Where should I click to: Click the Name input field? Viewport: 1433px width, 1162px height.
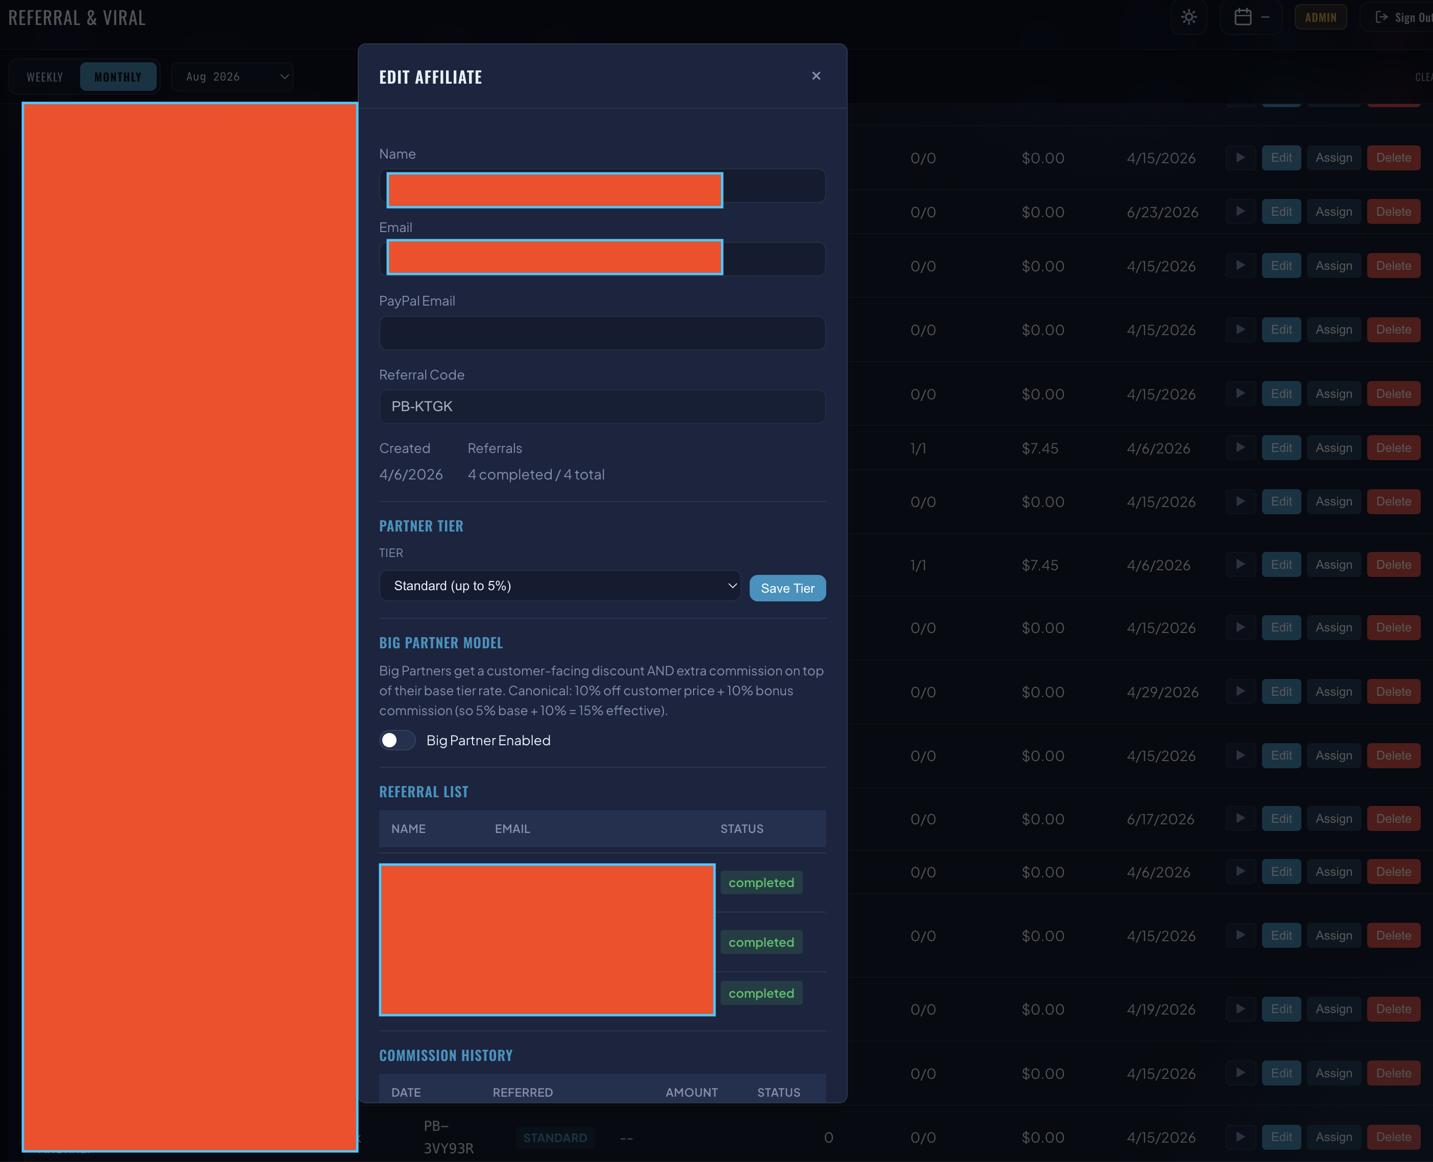click(602, 186)
